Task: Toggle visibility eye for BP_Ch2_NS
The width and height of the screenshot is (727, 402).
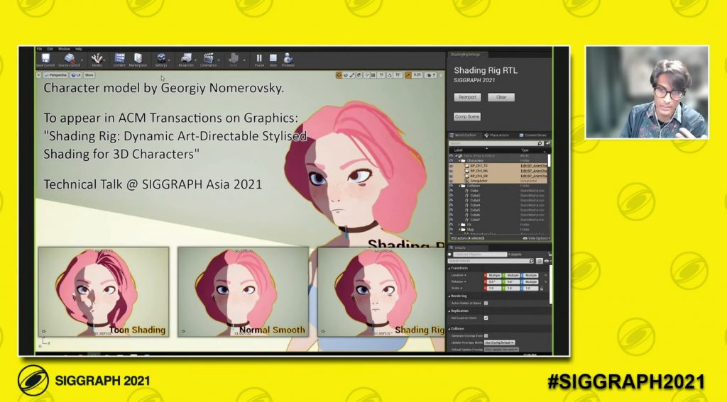Action: click(x=451, y=171)
